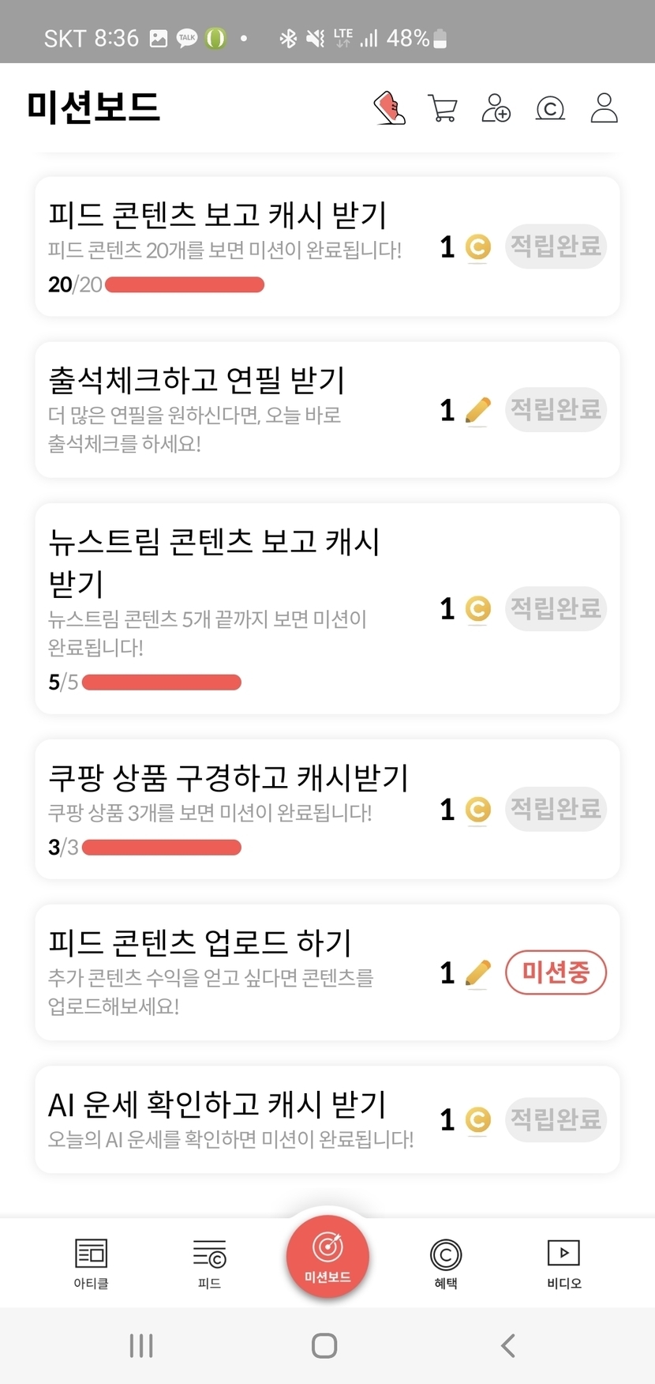
Task: Open the Android recent apps button
Action: click(141, 1345)
